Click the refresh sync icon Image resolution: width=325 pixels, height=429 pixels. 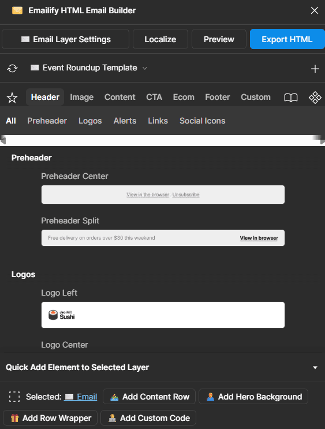pyautogui.click(x=13, y=68)
